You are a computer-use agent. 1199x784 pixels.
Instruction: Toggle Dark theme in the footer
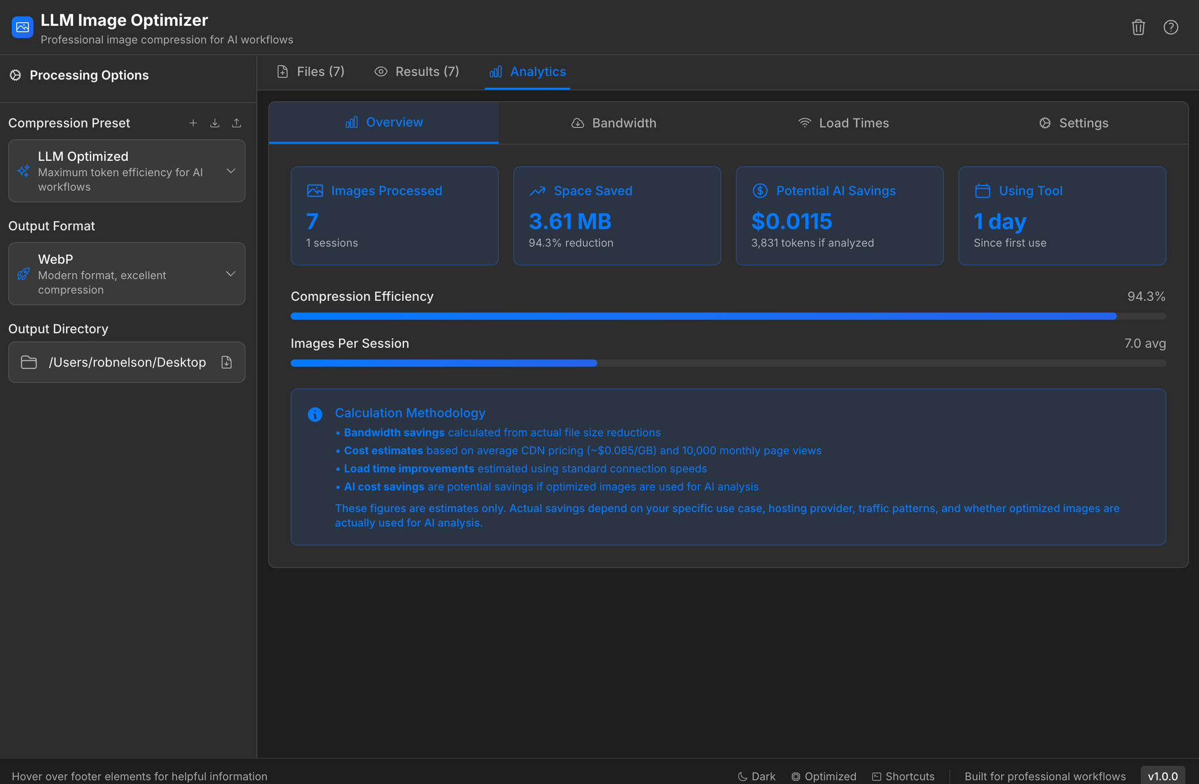(756, 776)
